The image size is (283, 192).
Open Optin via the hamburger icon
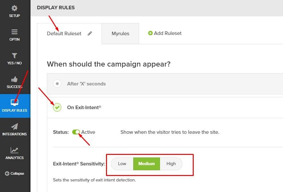(14, 32)
